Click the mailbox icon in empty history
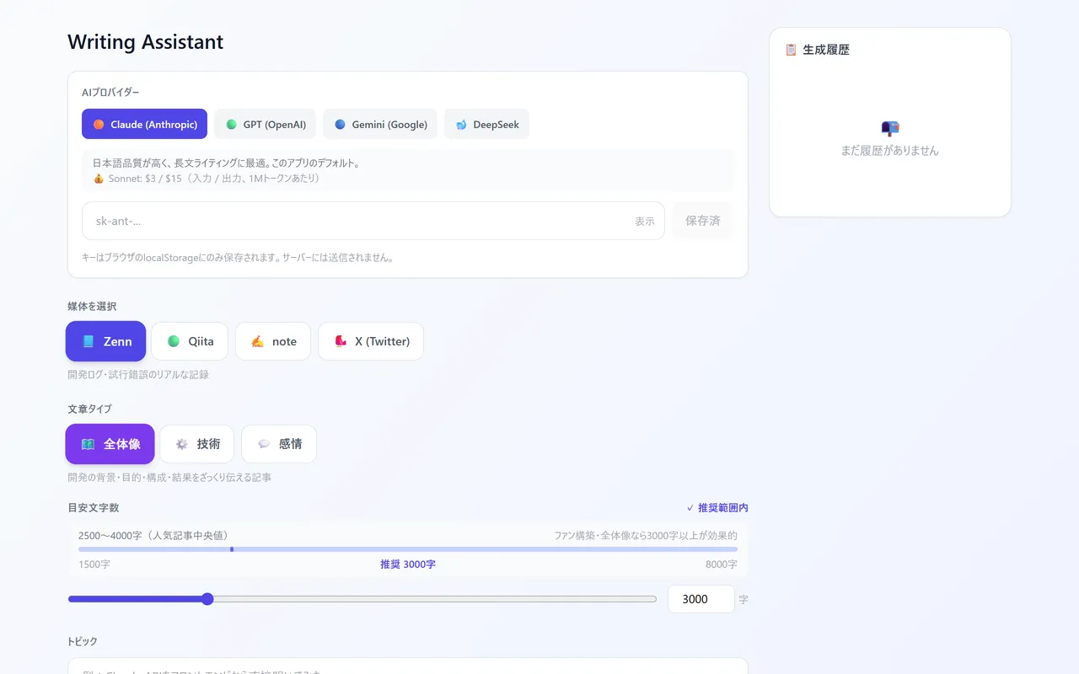Screen dimensions: 1079x674 [x=890, y=128]
